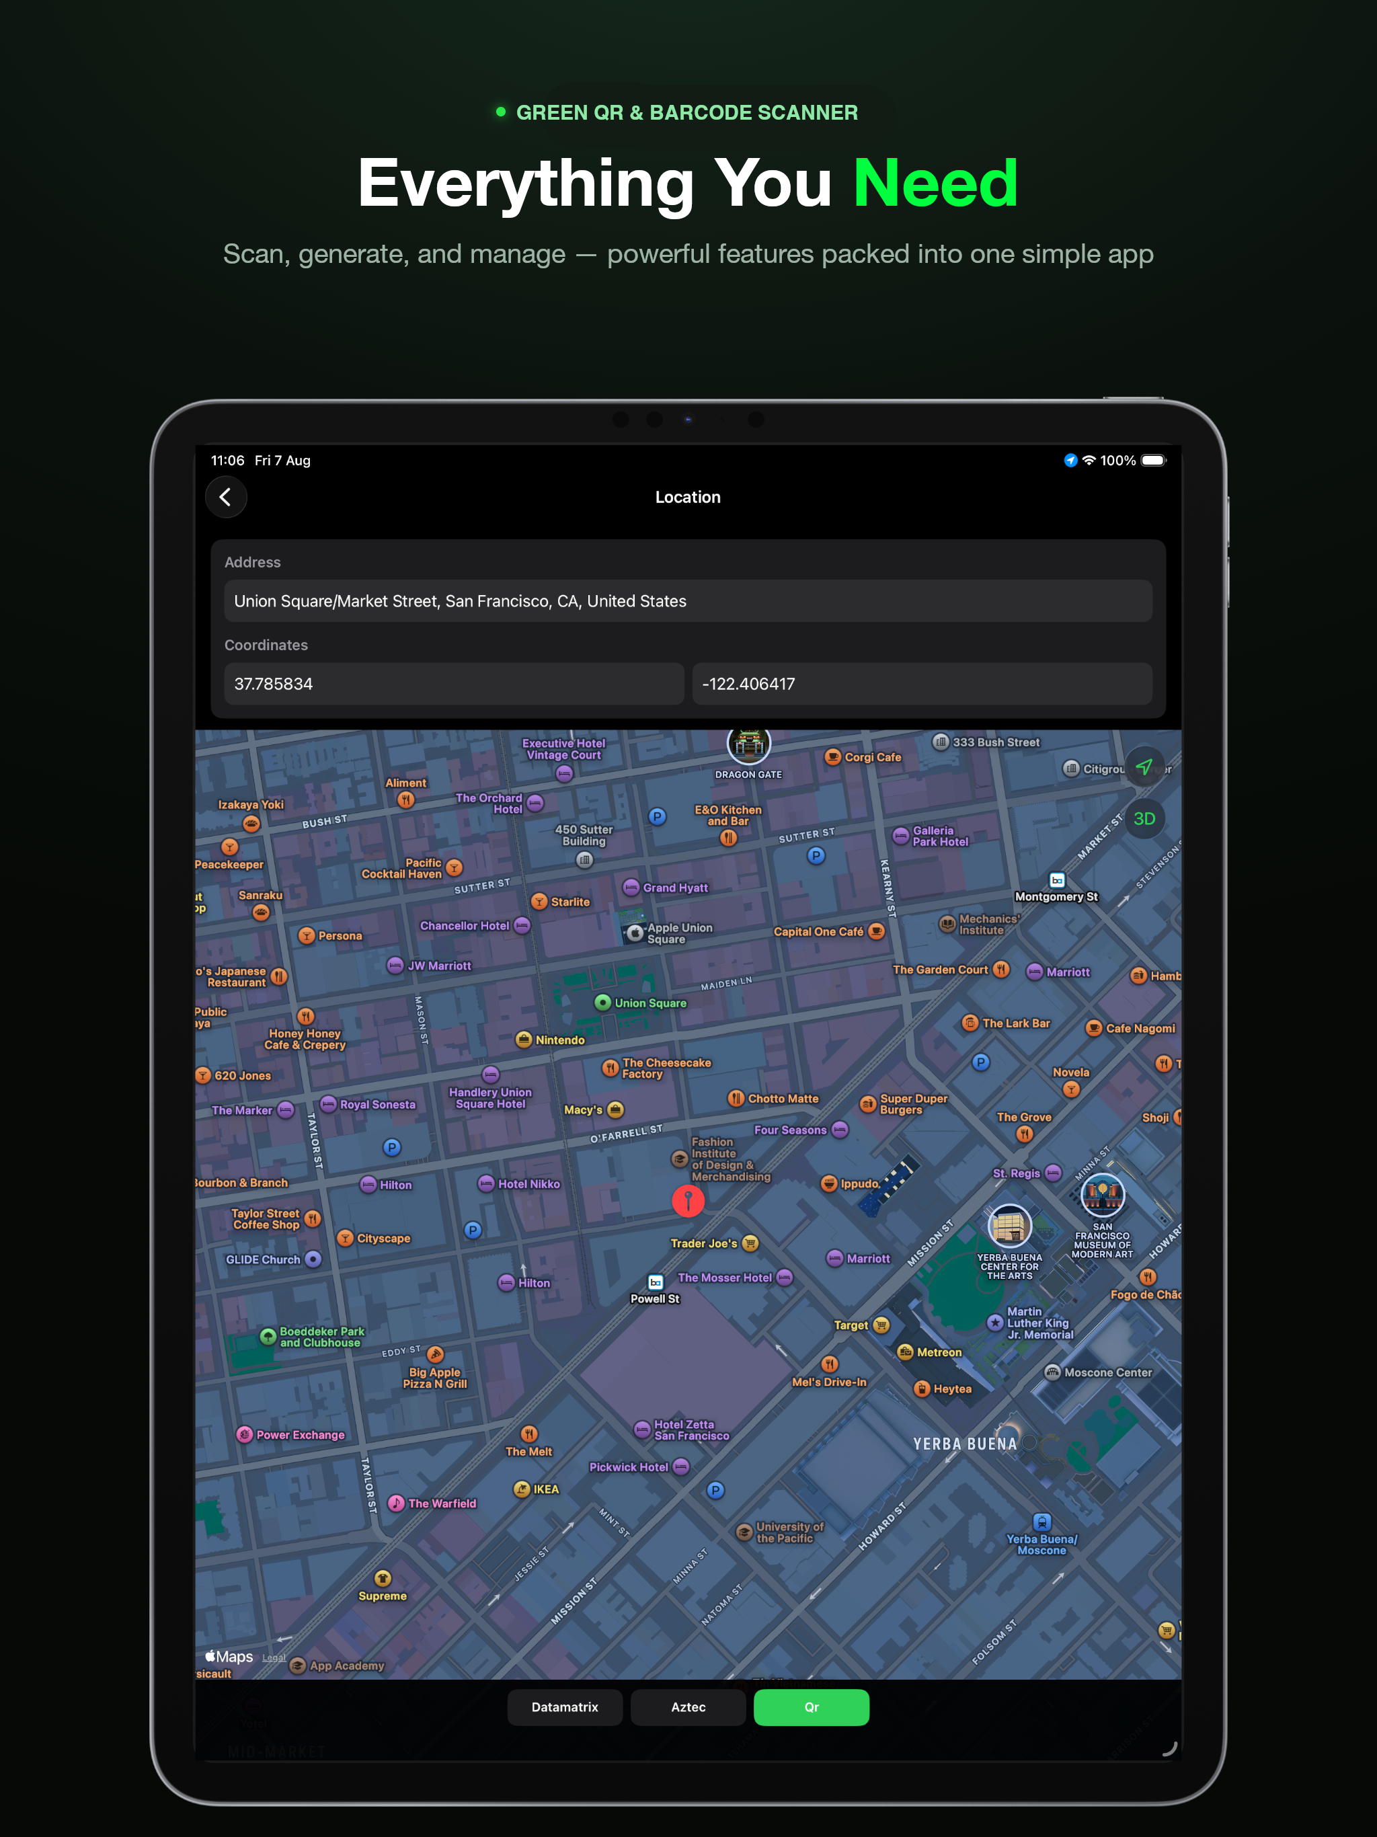Select the Datamatrix code type
Image resolution: width=1377 pixels, height=1837 pixels.
pos(565,1707)
